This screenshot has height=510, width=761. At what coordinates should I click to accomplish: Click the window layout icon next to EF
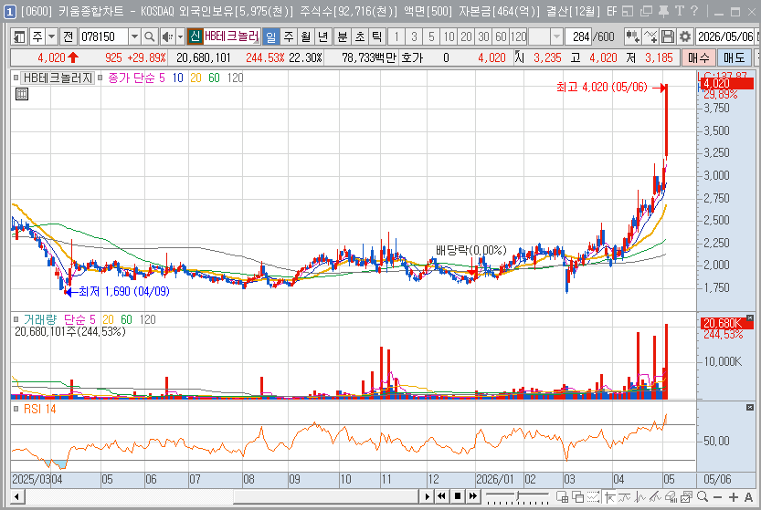[x=628, y=11]
